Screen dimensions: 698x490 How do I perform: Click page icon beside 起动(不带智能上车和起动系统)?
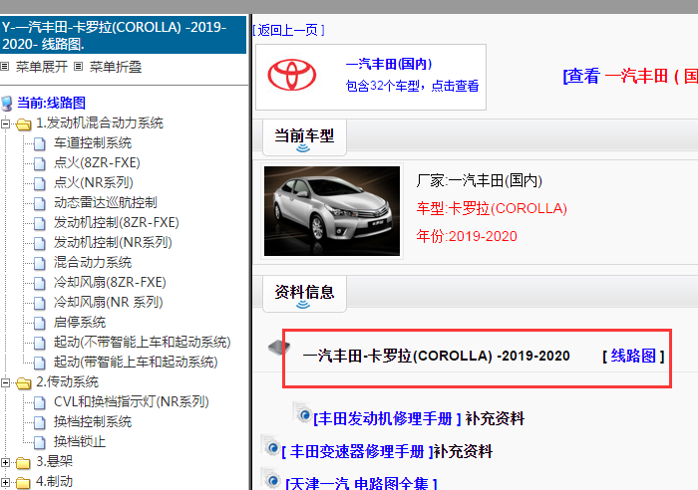pyautogui.click(x=40, y=344)
